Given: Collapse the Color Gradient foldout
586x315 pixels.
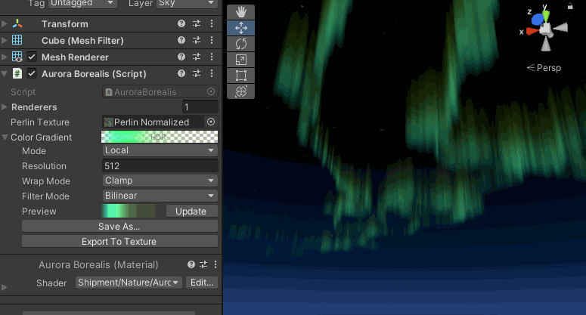Looking at the screenshot, I should coord(5,137).
